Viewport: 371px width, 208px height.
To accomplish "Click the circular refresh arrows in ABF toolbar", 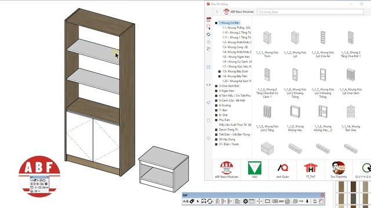I will click(x=210, y=202).
